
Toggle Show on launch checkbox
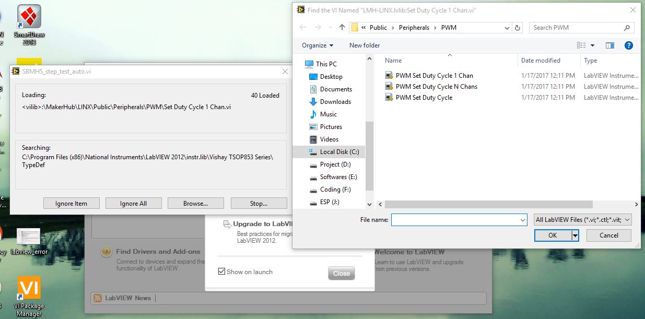[222, 271]
